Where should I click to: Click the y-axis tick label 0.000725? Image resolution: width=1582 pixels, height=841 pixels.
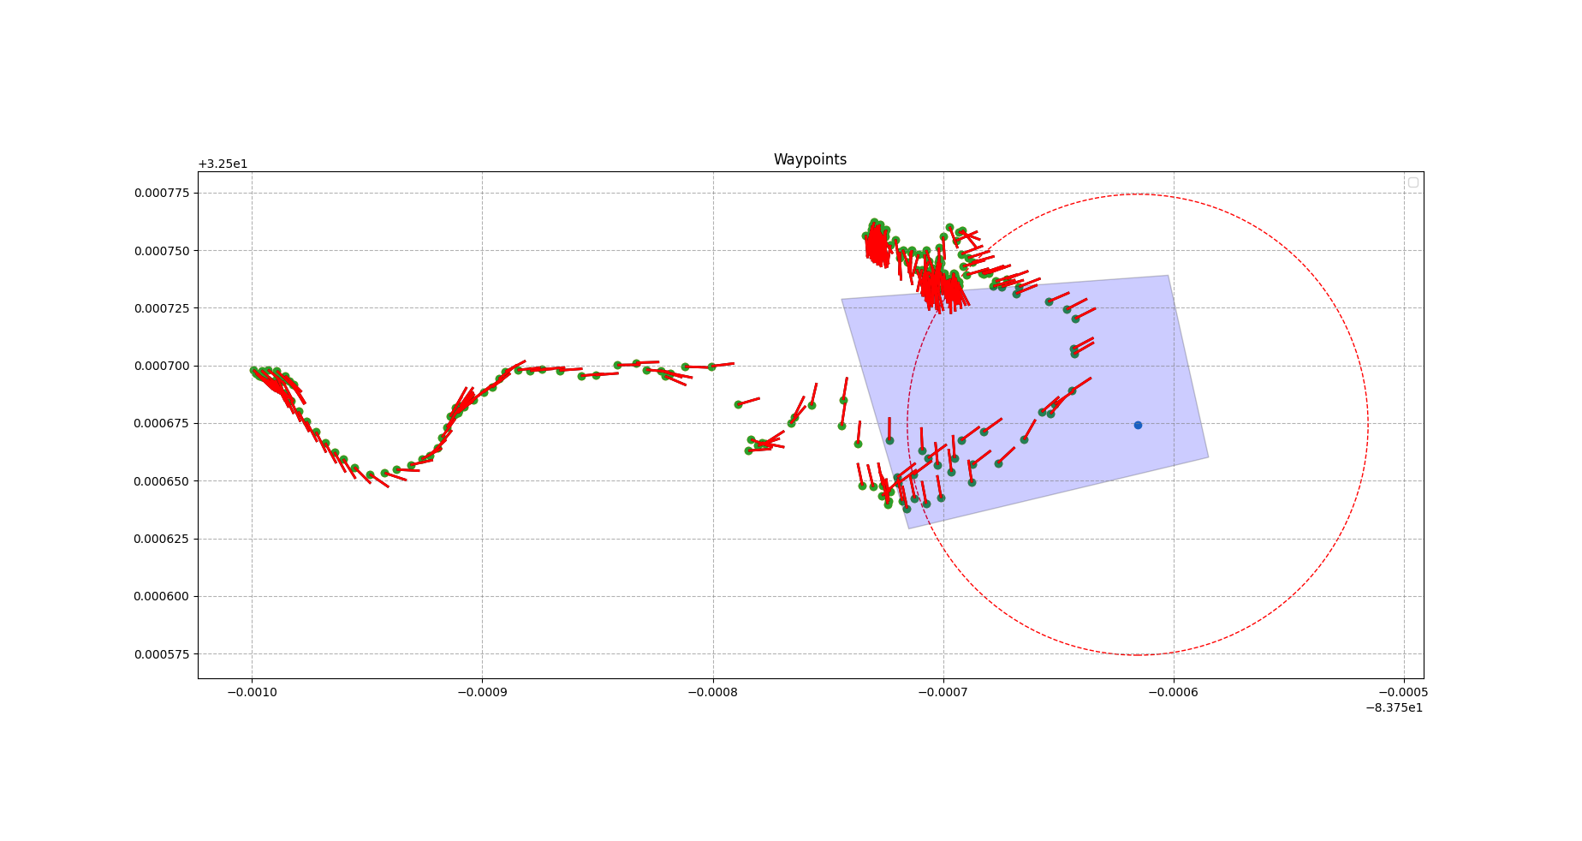(162, 308)
